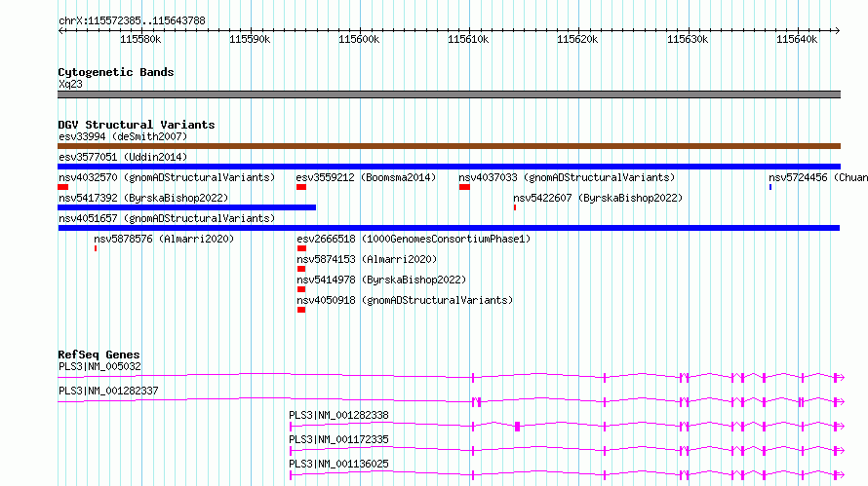The width and height of the screenshot is (868, 486).
Task: Click the 115590k ruler tick label
Action: (x=250, y=39)
